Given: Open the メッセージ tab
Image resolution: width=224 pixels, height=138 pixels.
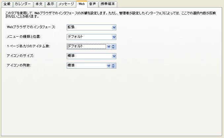Looking at the screenshot, I should click(66, 4).
